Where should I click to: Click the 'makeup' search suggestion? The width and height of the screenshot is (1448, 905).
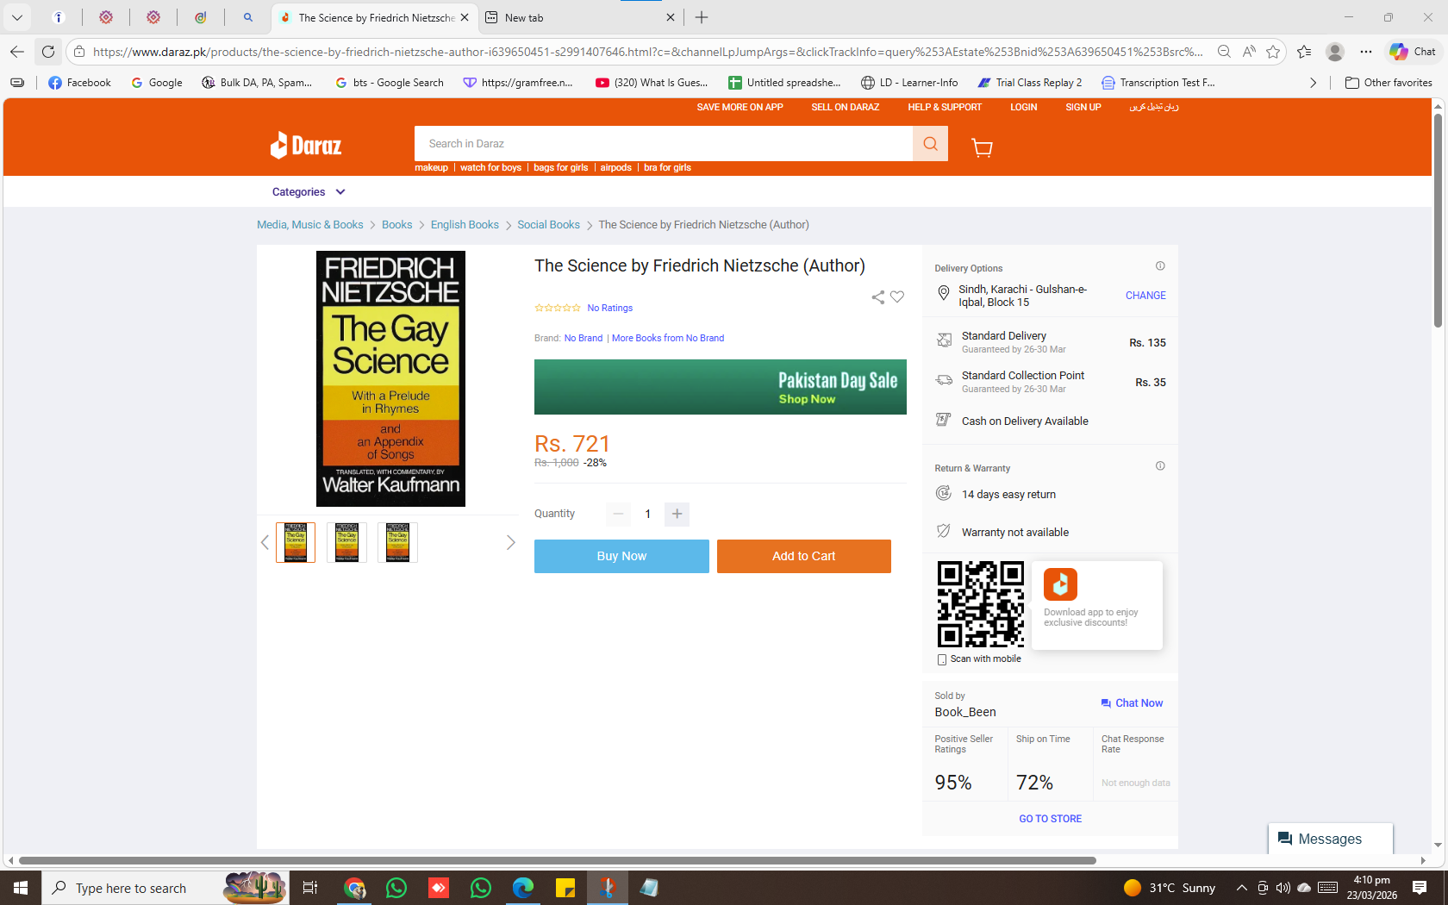point(431,168)
